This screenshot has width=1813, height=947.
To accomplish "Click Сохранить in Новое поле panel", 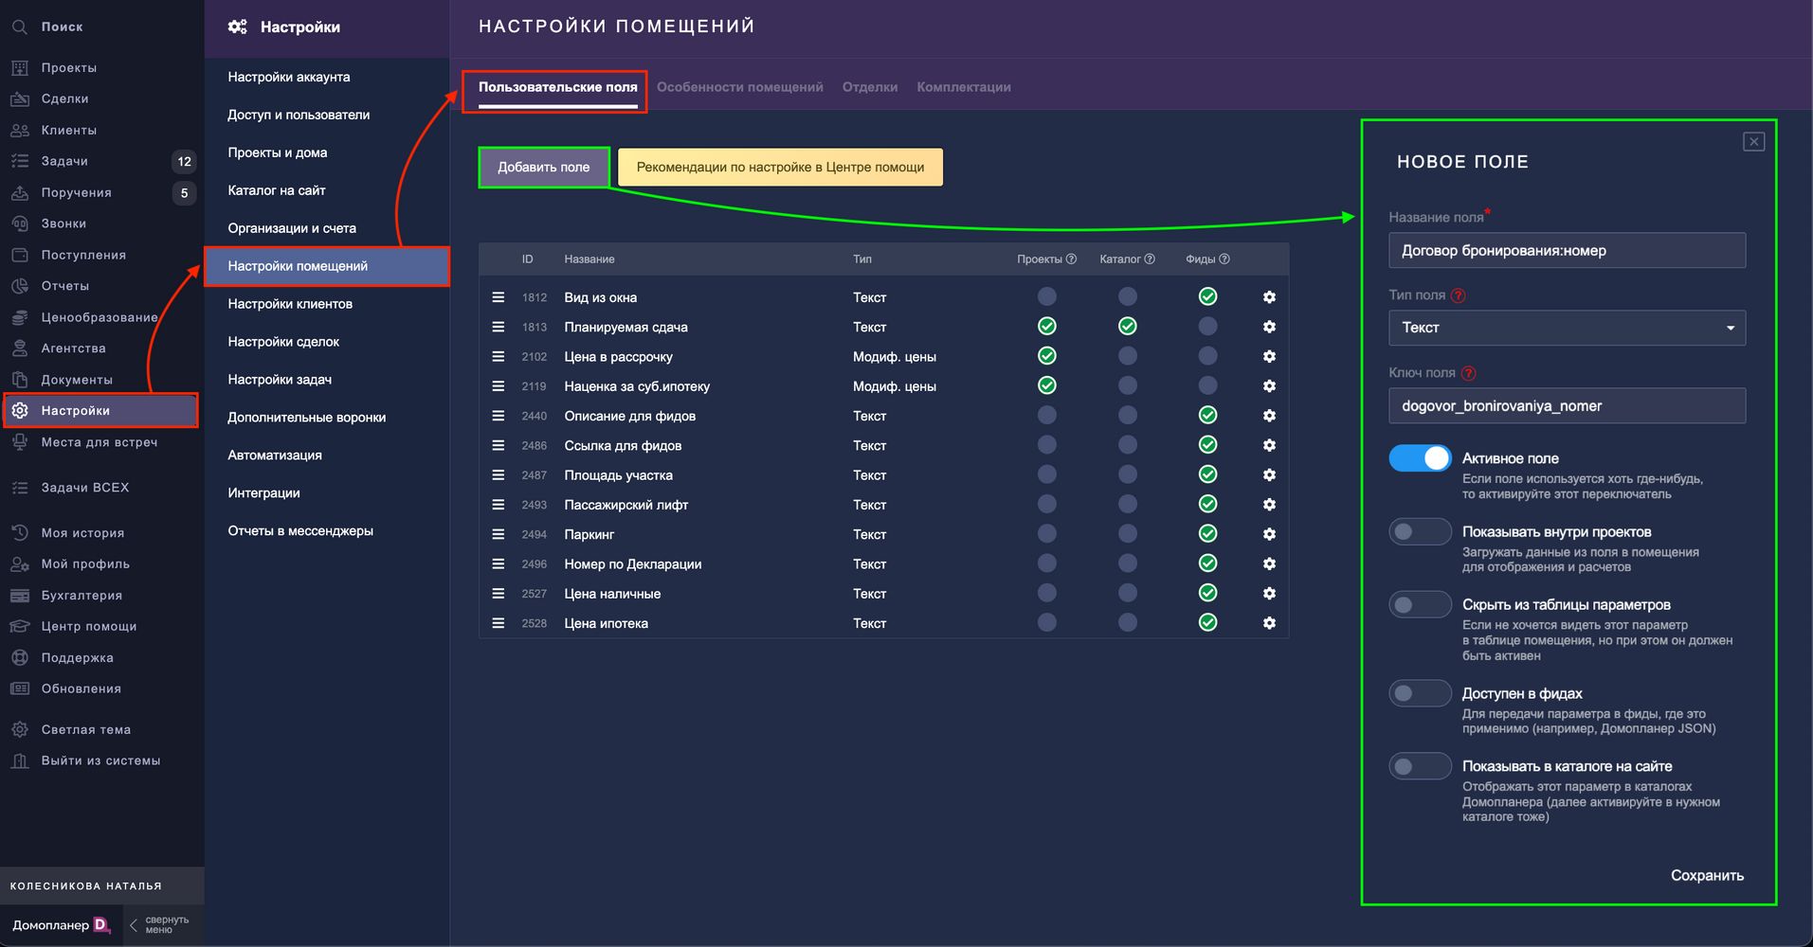I will pyautogui.click(x=1707, y=875).
